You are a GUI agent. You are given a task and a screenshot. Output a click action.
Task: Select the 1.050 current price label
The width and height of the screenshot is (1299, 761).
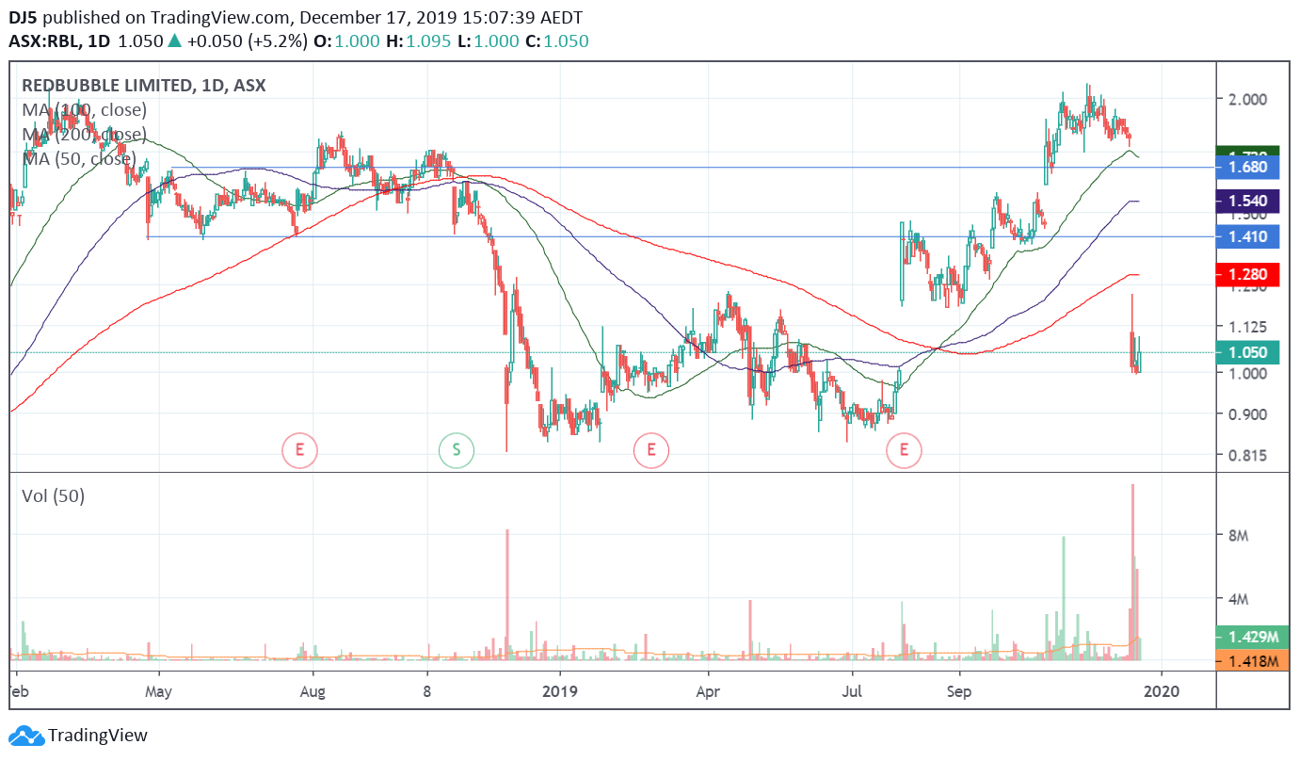[1247, 352]
